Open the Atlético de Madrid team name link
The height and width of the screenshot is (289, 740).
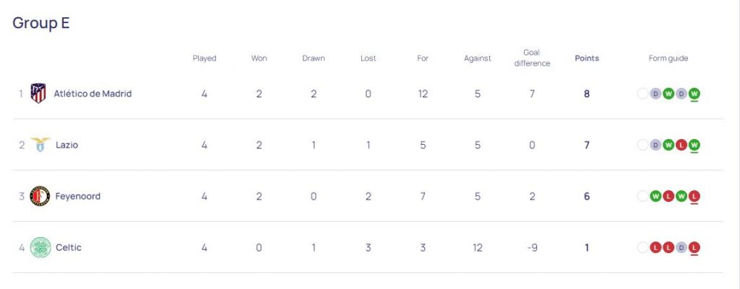92,94
